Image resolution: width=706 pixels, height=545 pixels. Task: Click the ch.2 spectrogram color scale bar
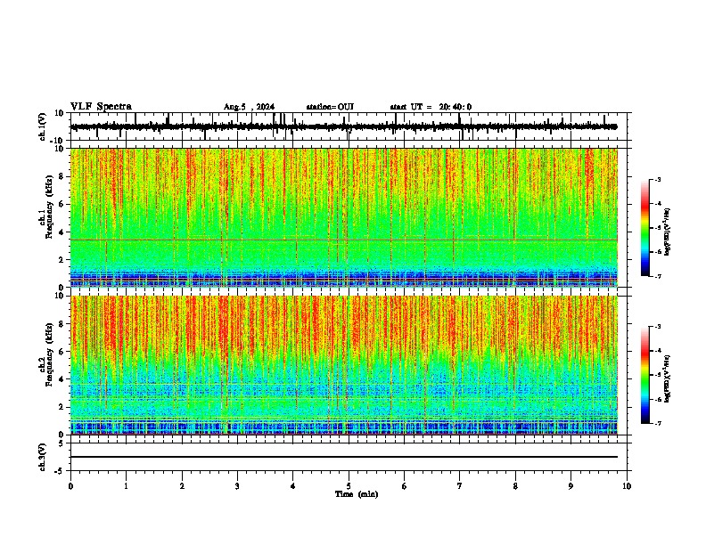tap(645, 375)
